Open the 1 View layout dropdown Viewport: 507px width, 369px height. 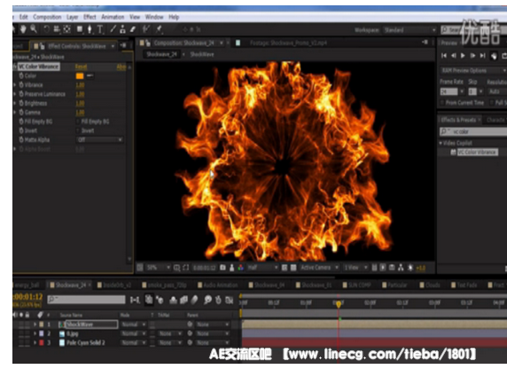pyautogui.click(x=355, y=268)
